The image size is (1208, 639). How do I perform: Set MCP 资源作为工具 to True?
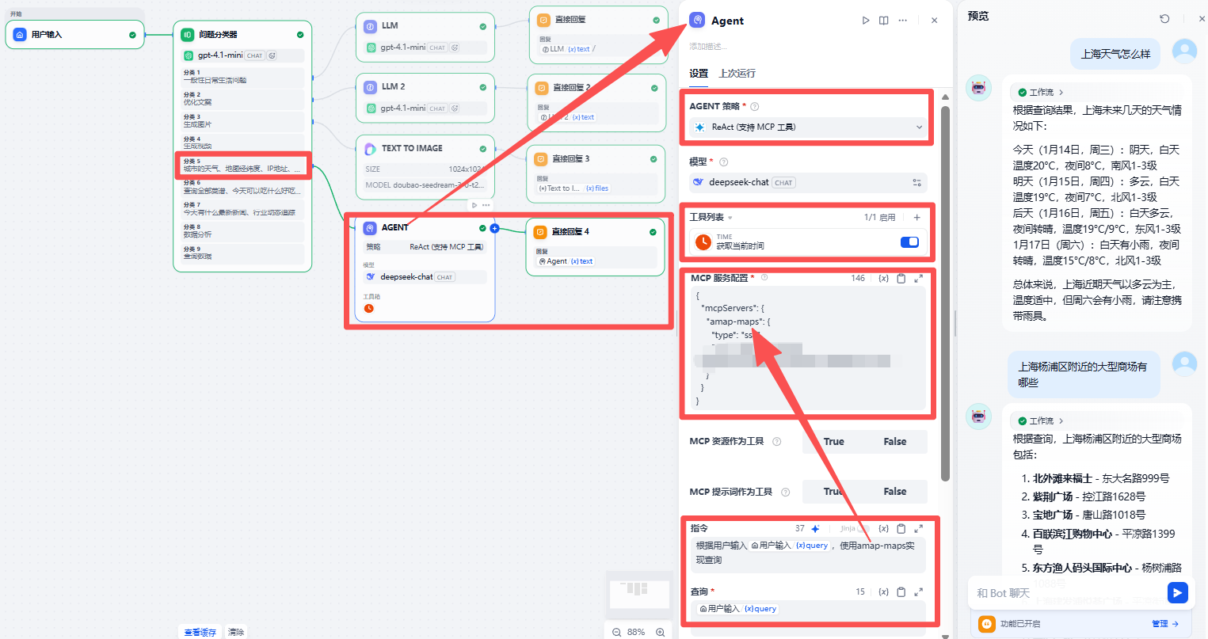[834, 442]
